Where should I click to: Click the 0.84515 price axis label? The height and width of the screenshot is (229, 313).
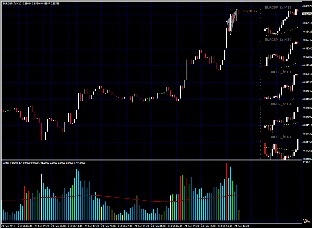click(x=307, y=125)
